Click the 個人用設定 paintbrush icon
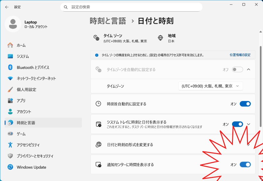 (10, 90)
